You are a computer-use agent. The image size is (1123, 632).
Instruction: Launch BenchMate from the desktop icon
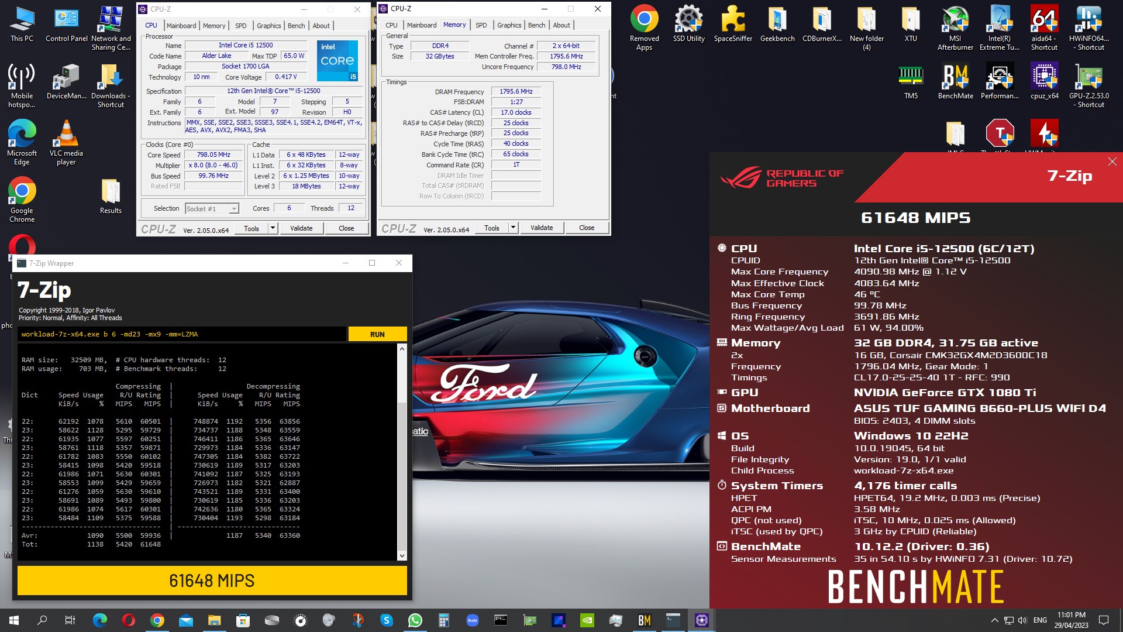tap(955, 82)
